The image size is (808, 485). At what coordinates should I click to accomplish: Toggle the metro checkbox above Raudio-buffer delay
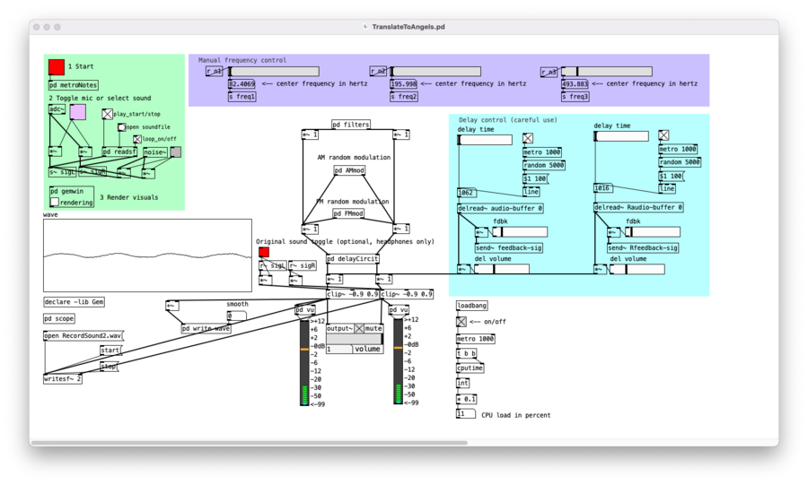663,136
